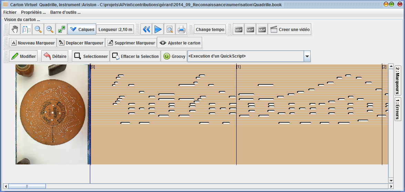Screen dimensions: 405x192
Task: Open the Fichier menu
Action: (x=10, y=12)
